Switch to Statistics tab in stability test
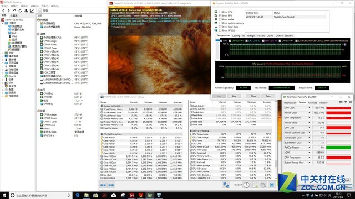 tap(289, 36)
